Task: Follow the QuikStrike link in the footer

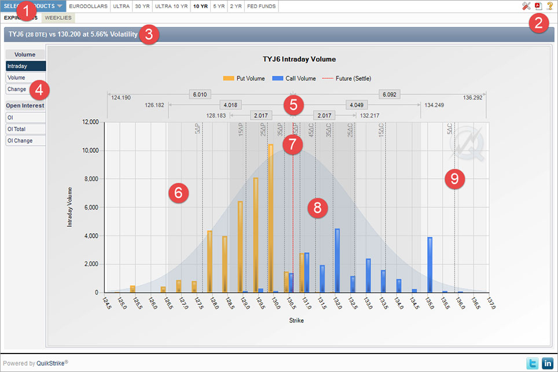Action: pyautogui.click(x=50, y=363)
